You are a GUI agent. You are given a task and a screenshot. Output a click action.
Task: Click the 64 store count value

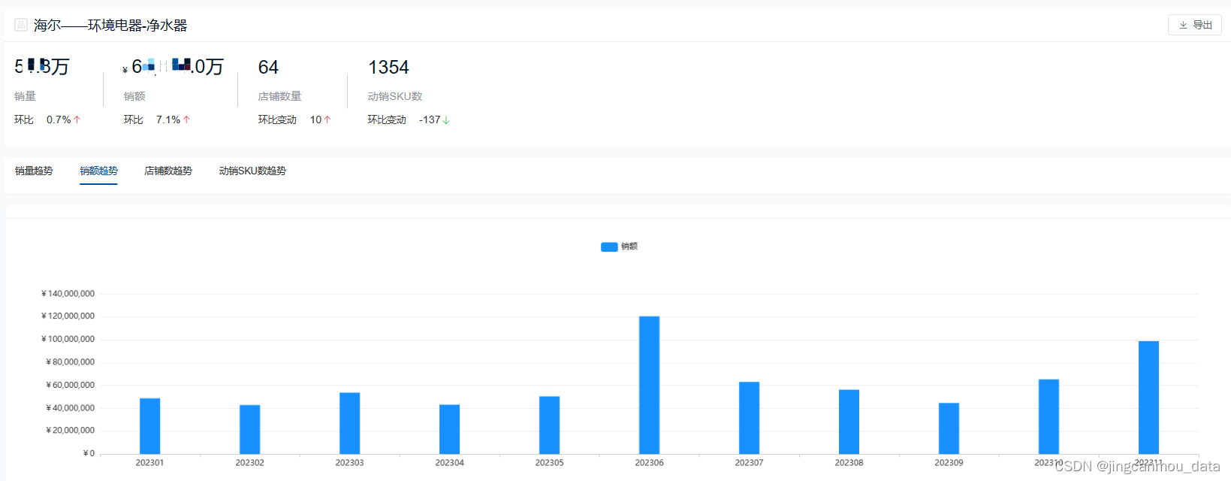268,68
